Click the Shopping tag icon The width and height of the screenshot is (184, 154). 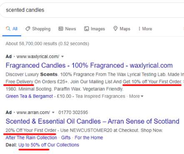(28, 29)
